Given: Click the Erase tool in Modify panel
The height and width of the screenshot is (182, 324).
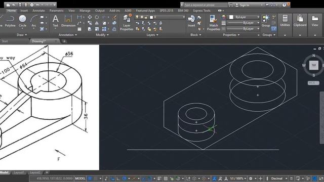Looking at the screenshot, I should pyautogui.click(x=114, y=17).
